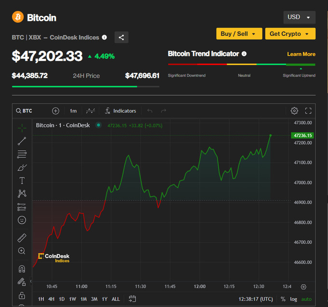Click the Bitcoin orange logo icon

(18, 17)
